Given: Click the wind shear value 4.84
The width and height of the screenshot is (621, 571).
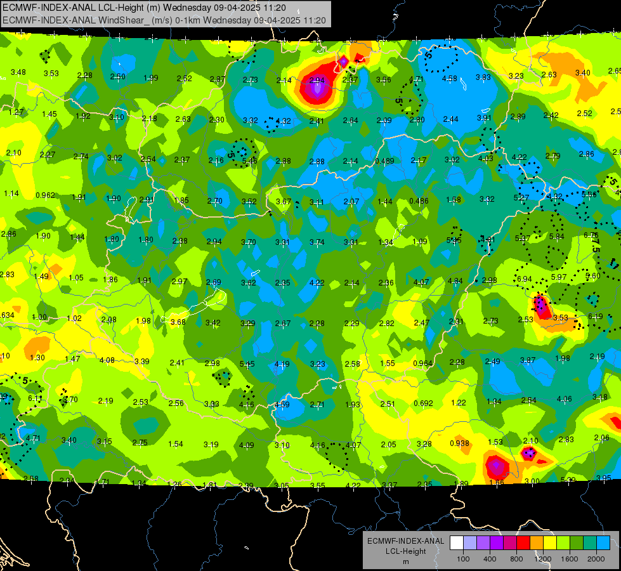Looking at the screenshot, I should click(x=455, y=281).
